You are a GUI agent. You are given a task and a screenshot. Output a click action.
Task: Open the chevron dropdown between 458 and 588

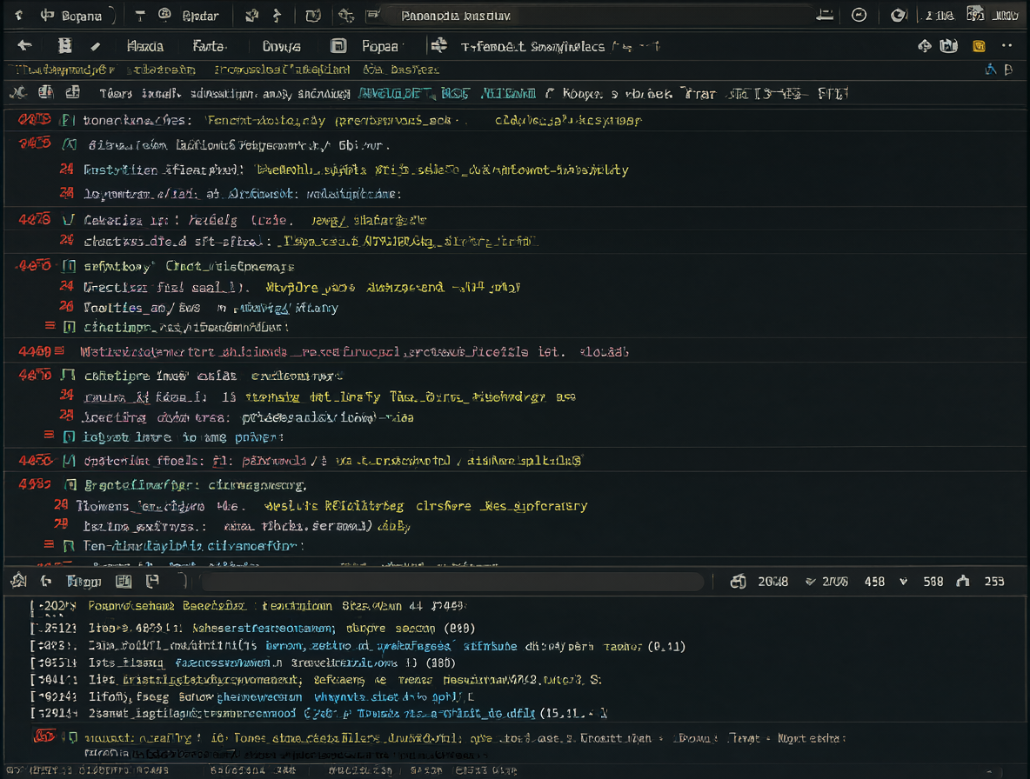pos(904,582)
